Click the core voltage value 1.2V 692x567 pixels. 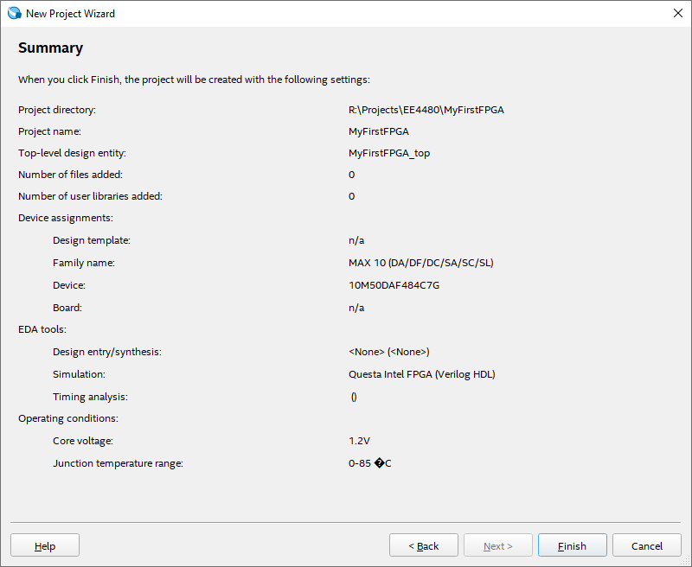pyautogui.click(x=359, y=441)
